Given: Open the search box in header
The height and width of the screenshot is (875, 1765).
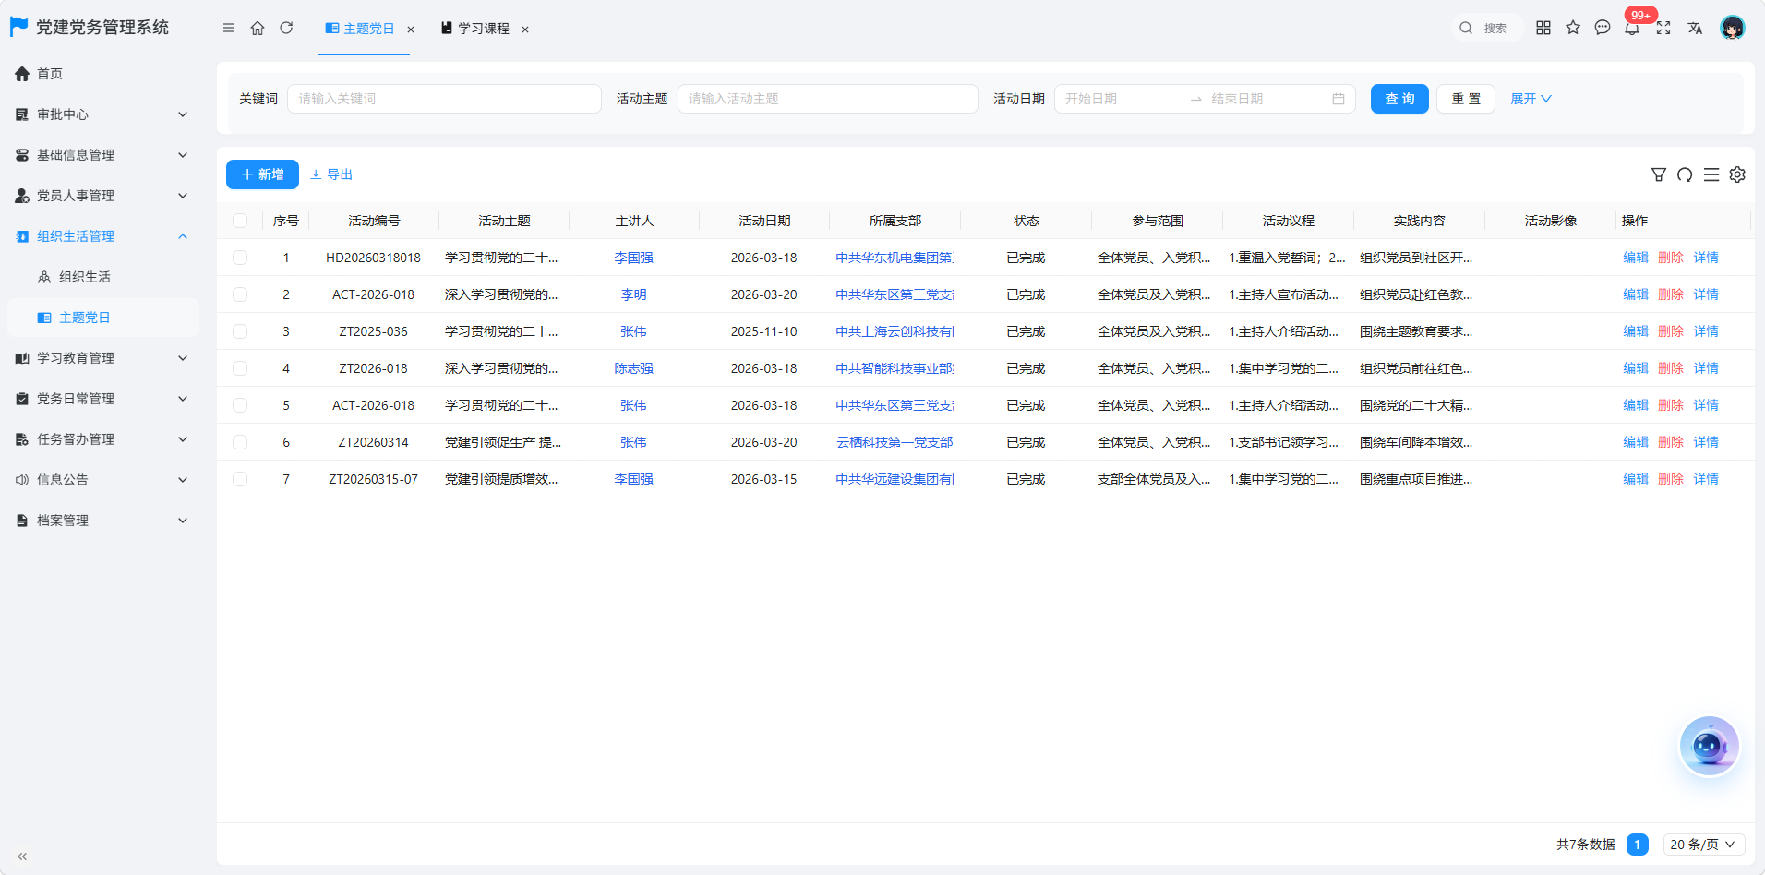Looking at the screenshot, I should (x=1486, y=29).
